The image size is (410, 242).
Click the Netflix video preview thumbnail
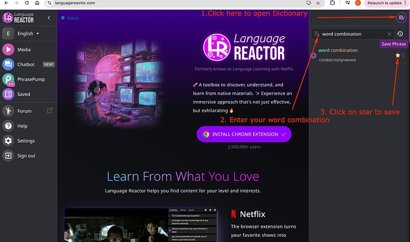click(x=141, y=225)
